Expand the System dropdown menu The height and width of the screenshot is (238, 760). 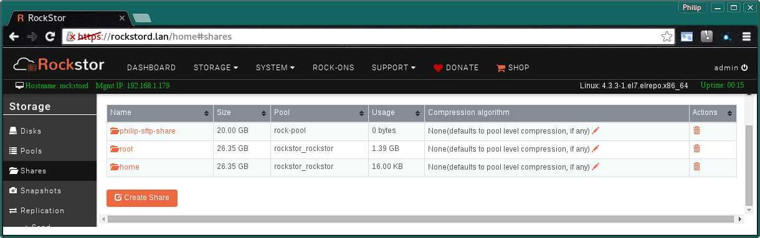point(275,68)
